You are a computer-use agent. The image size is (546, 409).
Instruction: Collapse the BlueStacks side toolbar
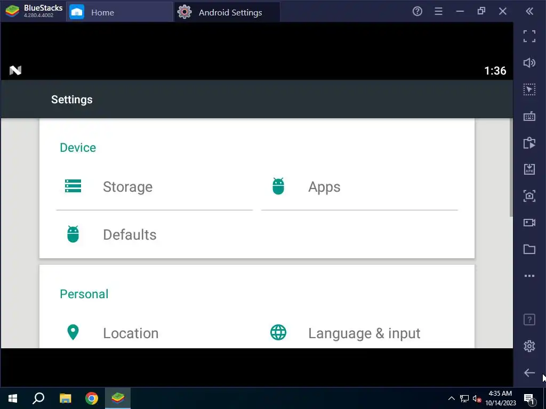(529, 12)
